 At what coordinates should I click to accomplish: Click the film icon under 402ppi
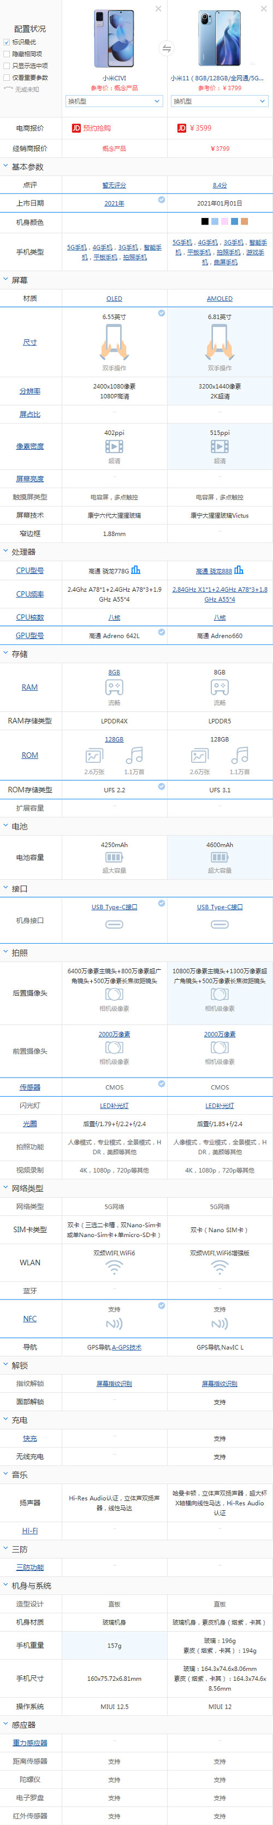point(114,446)
